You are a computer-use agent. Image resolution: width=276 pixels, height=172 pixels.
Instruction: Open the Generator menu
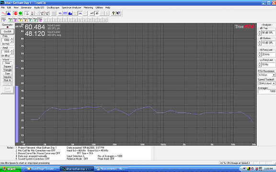click(26, 8)
